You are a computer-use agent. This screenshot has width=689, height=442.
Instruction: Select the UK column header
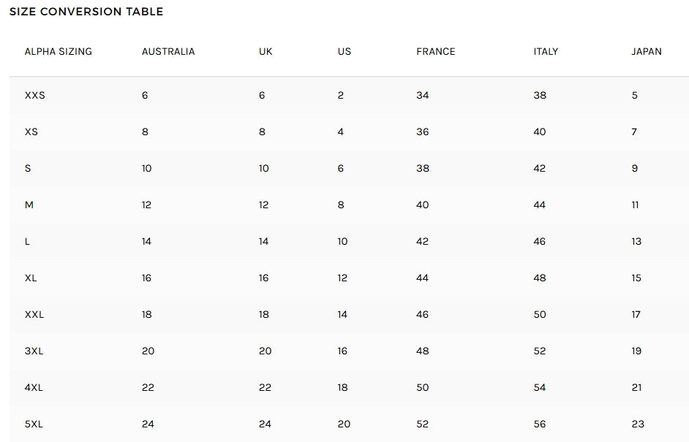point(266,52)
